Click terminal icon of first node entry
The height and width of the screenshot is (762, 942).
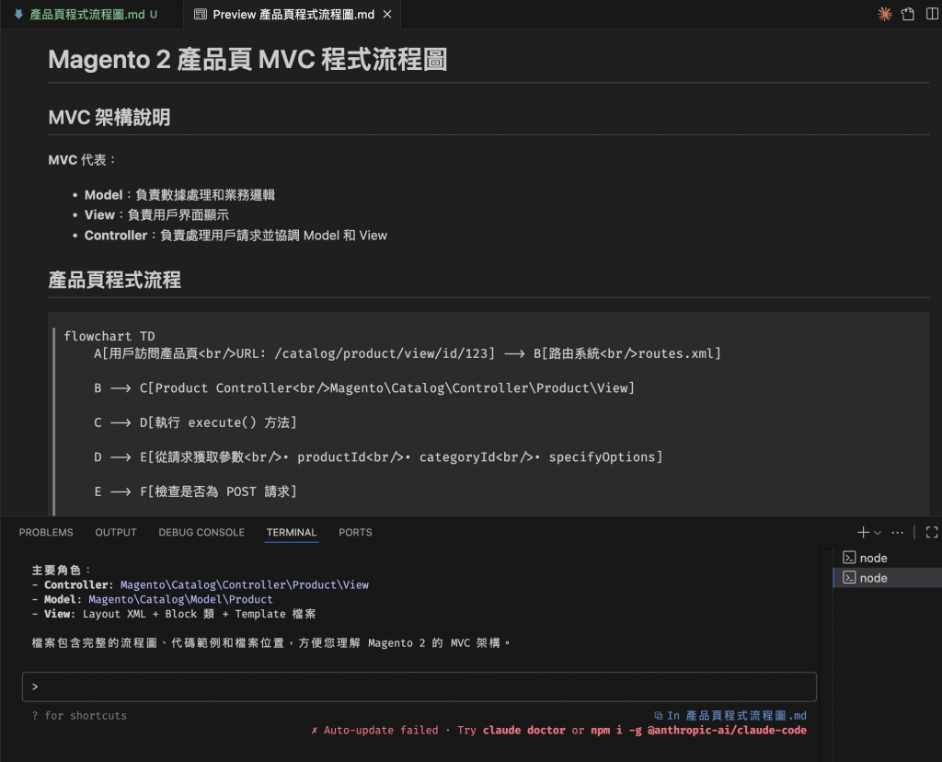coord(849,558)
